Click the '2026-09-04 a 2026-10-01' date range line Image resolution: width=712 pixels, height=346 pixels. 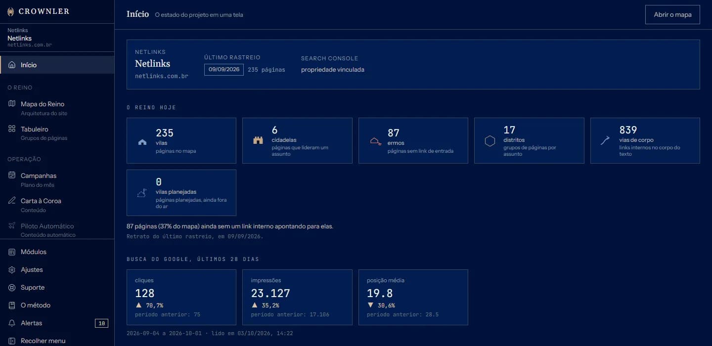tap(210, 333)
